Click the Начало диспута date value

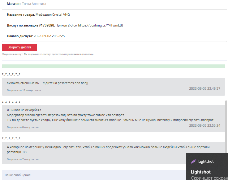[49, 36]
